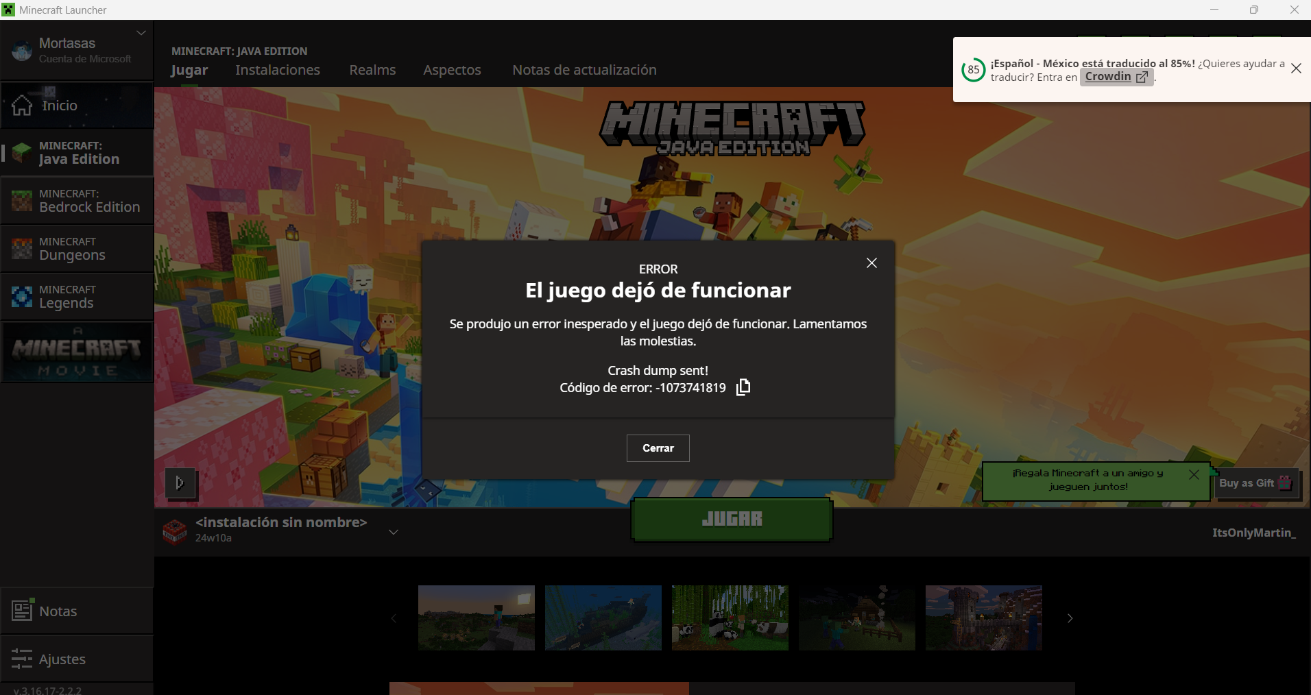Expand the installation selector chevron
The image size is (1311, 695).
pos(394,532)
